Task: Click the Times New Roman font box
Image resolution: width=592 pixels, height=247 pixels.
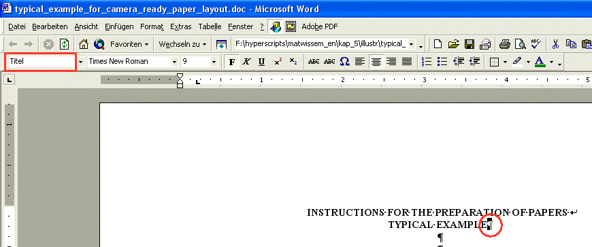Action: point(129,61)
